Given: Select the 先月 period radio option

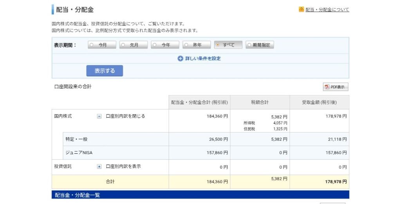Looking at the screenshot, I should (134, 45).
